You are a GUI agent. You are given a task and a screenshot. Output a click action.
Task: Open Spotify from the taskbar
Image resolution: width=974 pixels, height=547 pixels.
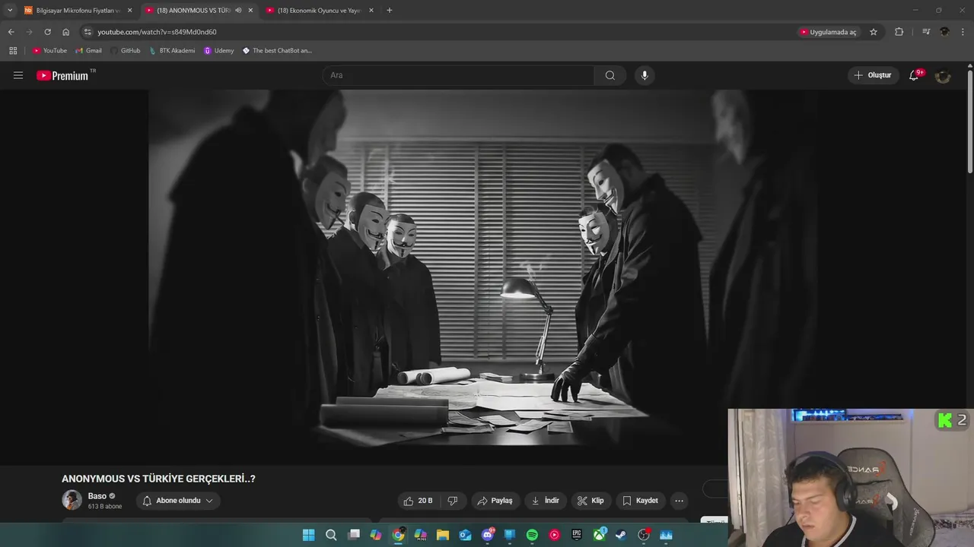(x=532, y=535)
